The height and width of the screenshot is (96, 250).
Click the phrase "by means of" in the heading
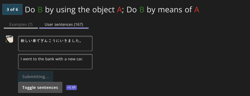coord(169,10)
